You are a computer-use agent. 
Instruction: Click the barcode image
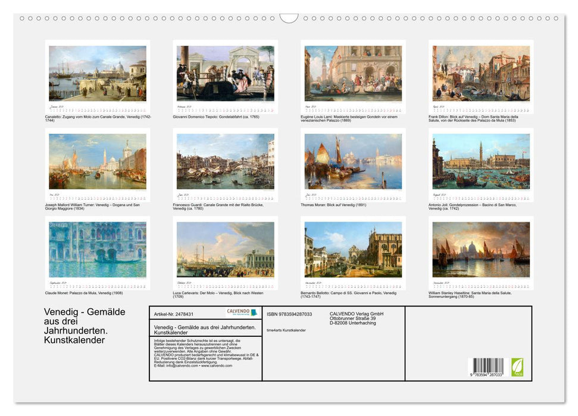click(489, 366)
